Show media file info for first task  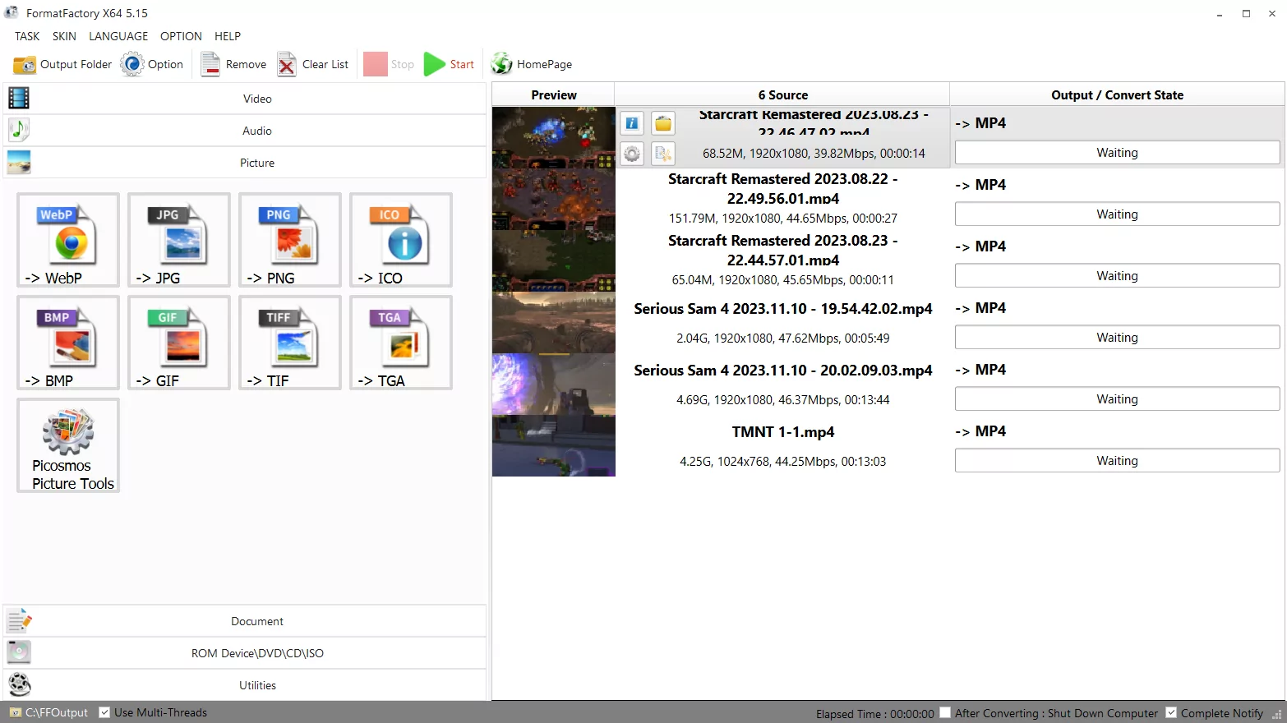[x=632, y=123]
